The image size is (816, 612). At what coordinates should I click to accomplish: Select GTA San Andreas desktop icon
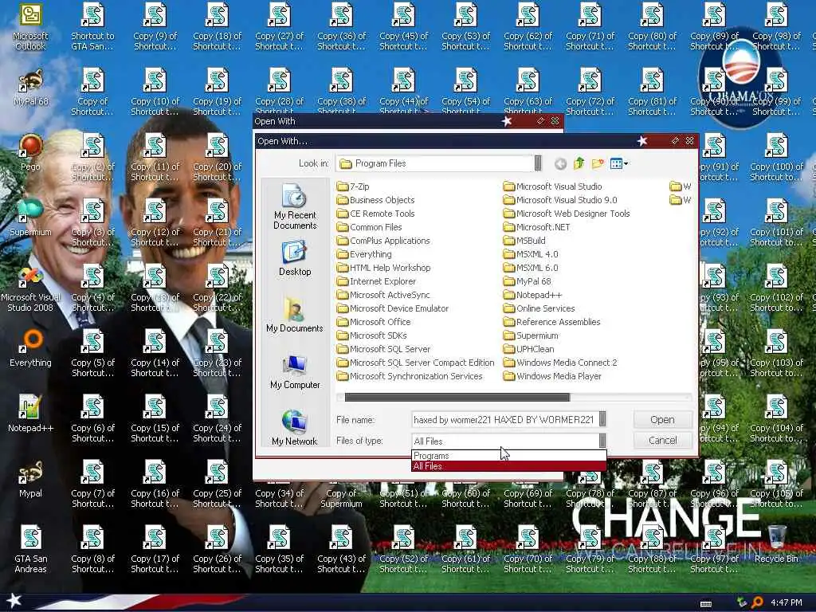point(30,550)
